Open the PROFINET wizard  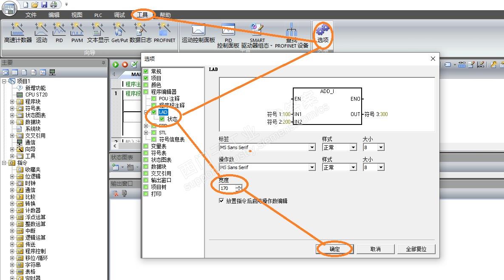point(164,33)
